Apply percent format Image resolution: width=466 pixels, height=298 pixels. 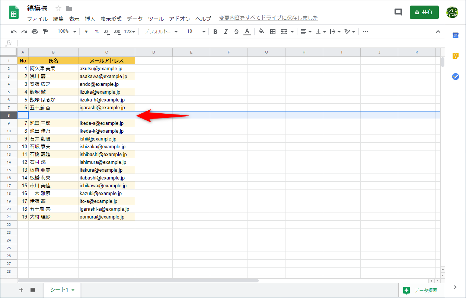point(97,32)
